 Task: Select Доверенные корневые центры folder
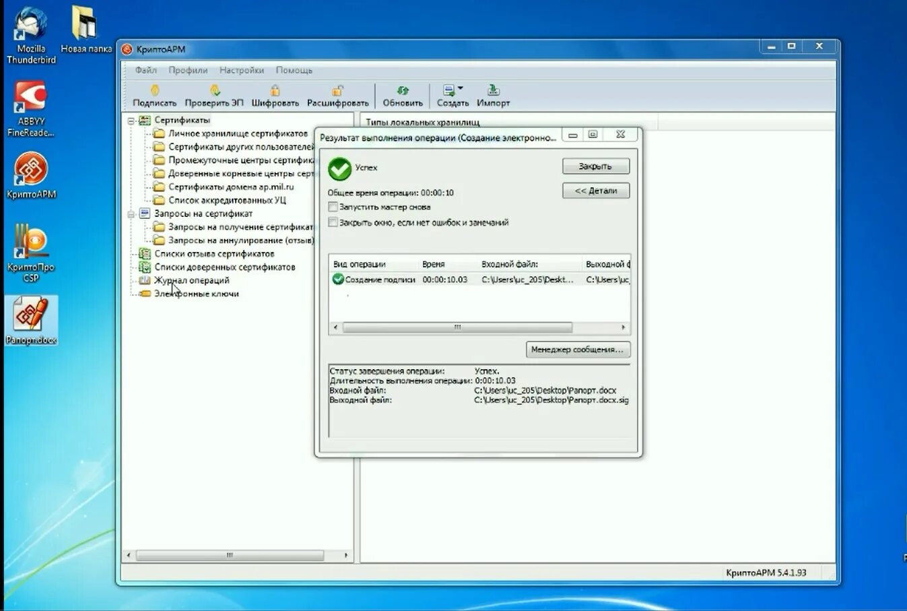pyautogui.click(x=241, y=174)
